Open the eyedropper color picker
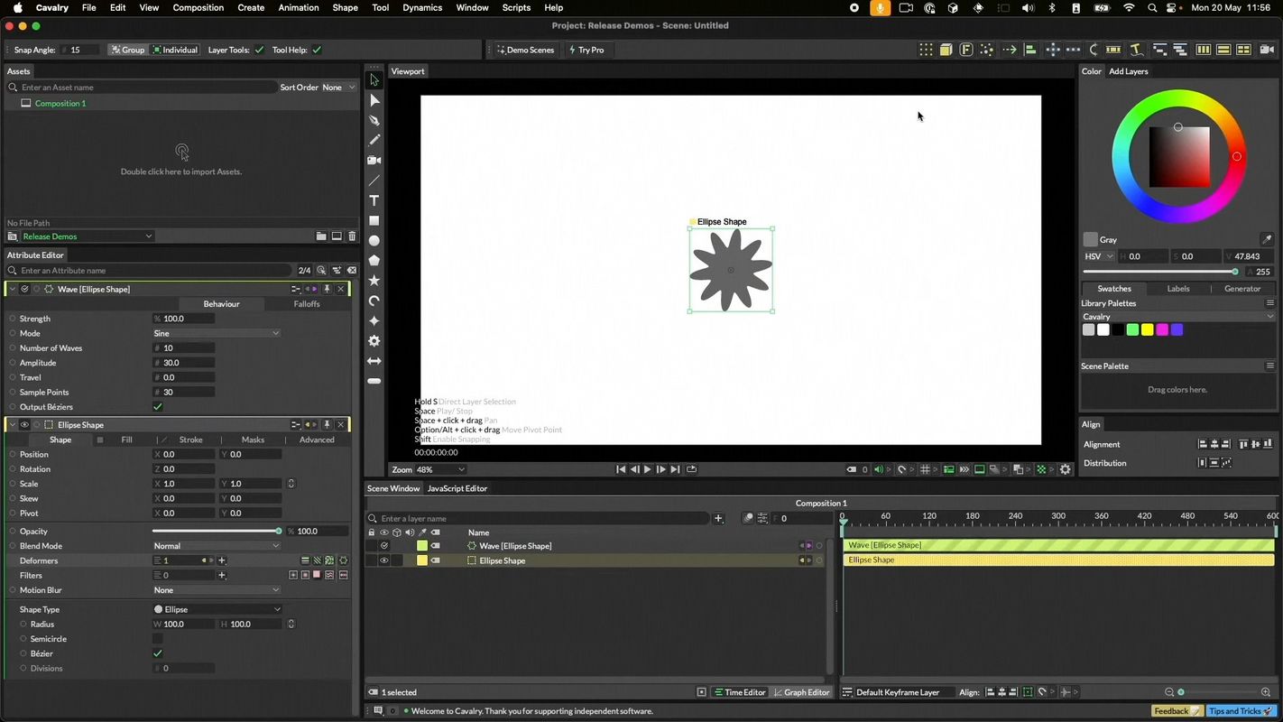Image resolution: width=1283 pixels, height=722 pixels. (x=1267, y=240)
